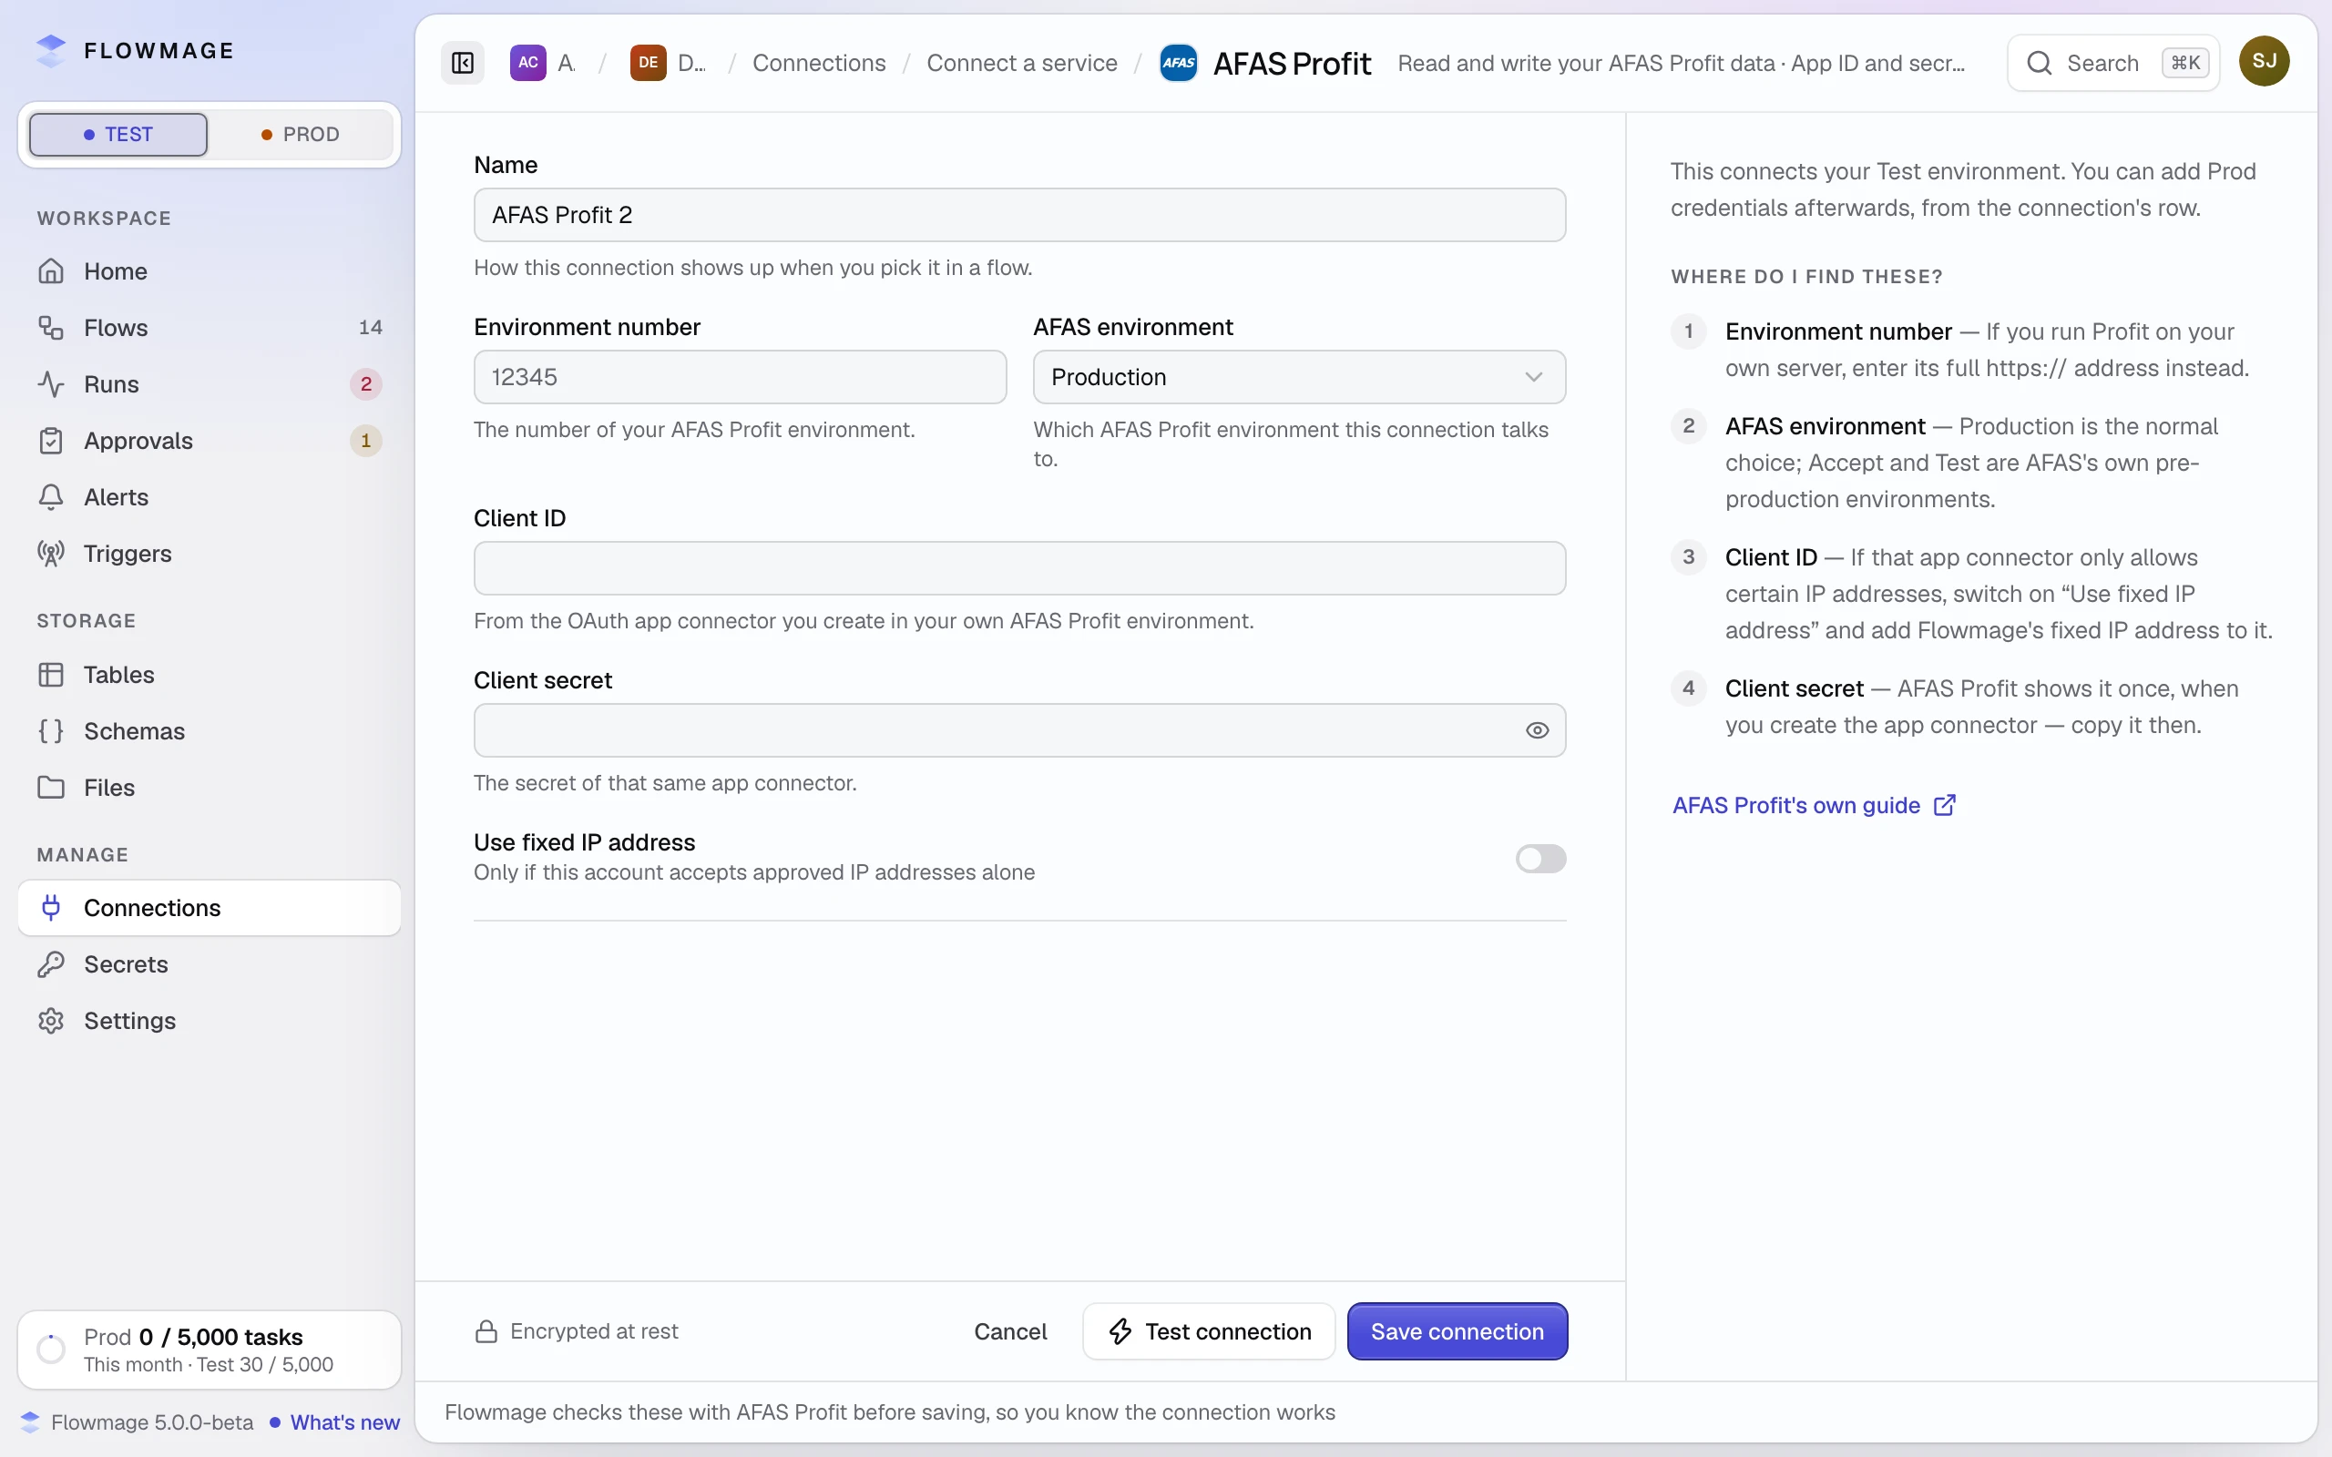Open Home via its house icon

click(x=51, y=271)
